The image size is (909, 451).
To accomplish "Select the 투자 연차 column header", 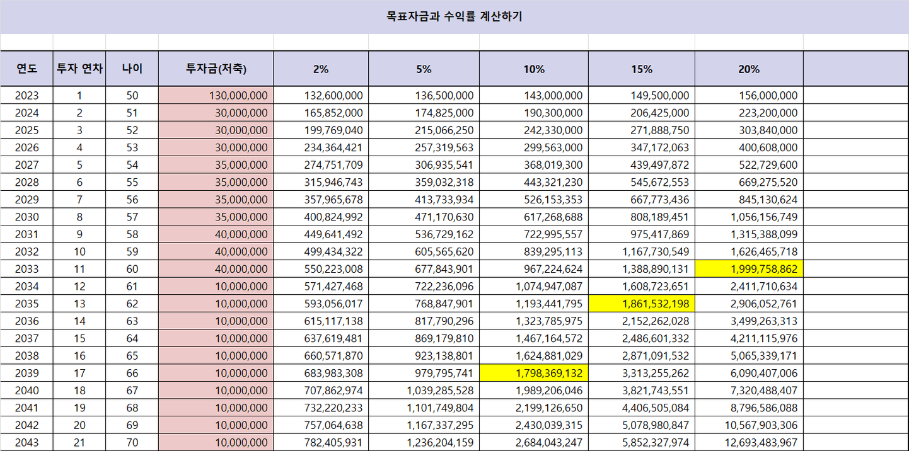I will (79, 69).
